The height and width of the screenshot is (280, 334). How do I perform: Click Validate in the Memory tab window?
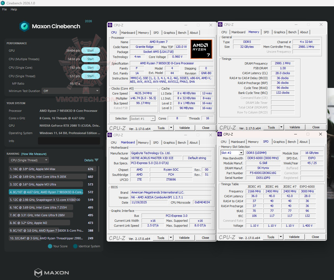295,127
